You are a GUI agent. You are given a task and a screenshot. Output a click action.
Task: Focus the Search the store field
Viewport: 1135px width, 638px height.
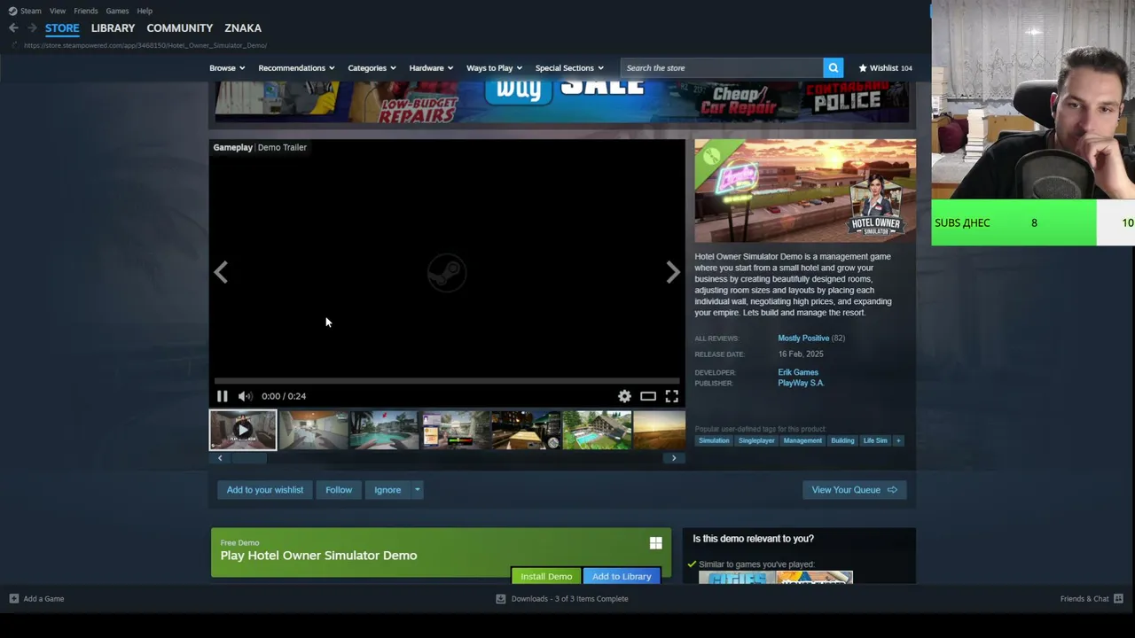[x=723, y=68]
